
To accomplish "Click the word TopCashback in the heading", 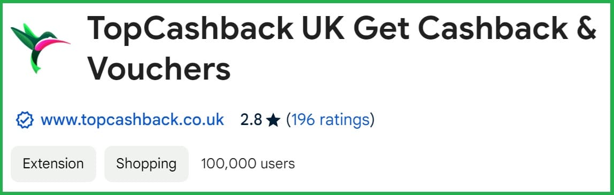I will pos(190,28).
